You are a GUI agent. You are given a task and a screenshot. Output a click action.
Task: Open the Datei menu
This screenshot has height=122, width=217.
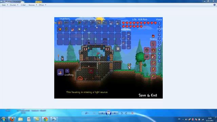tap(5, 5)
